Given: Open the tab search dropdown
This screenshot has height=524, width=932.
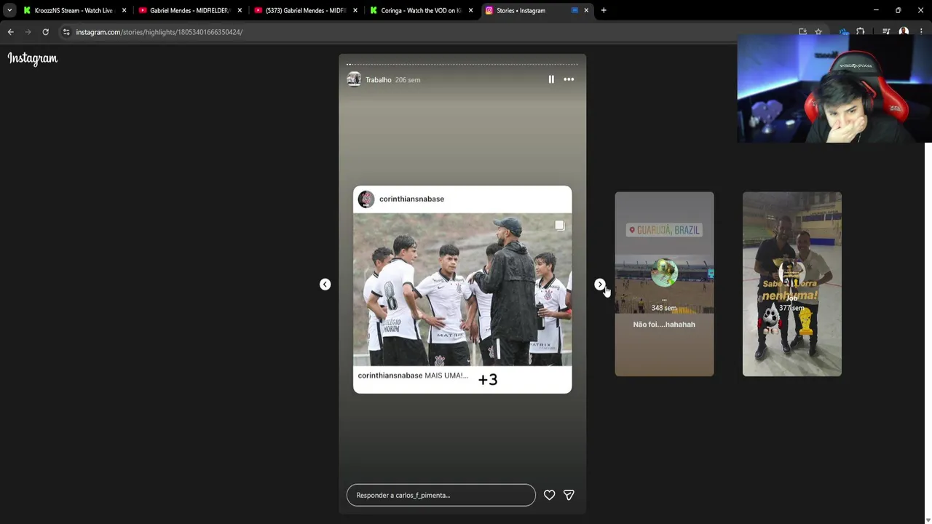Looking at the screenshot, I should click(x=9, y=10).
